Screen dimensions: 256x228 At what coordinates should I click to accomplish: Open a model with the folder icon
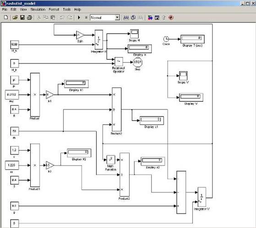click(15, 17)
